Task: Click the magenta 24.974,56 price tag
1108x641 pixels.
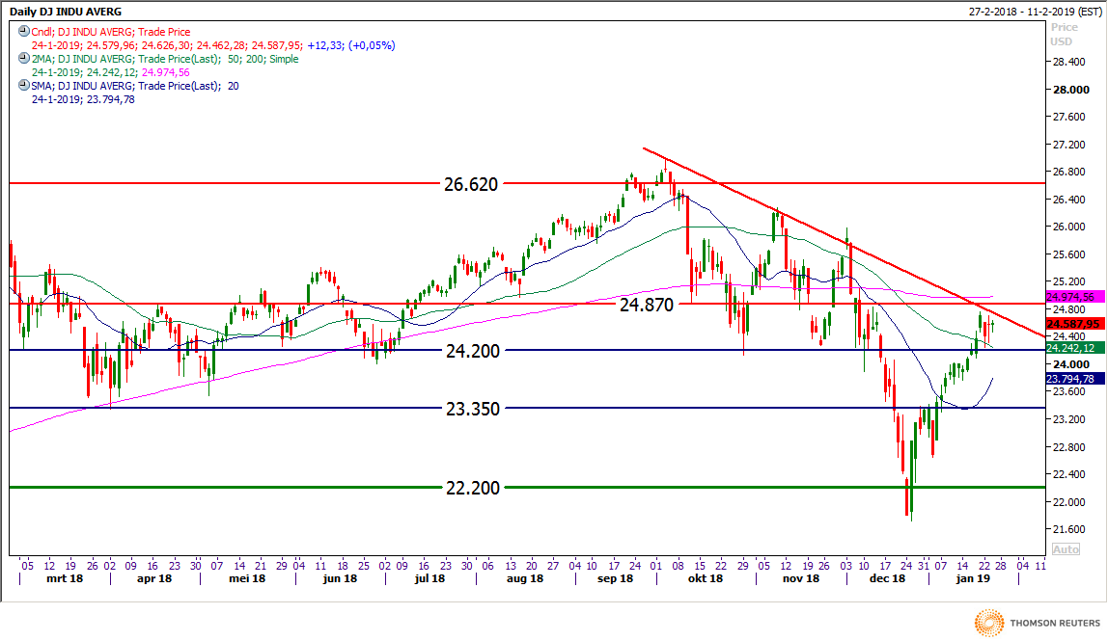Action: point(1072,297)
